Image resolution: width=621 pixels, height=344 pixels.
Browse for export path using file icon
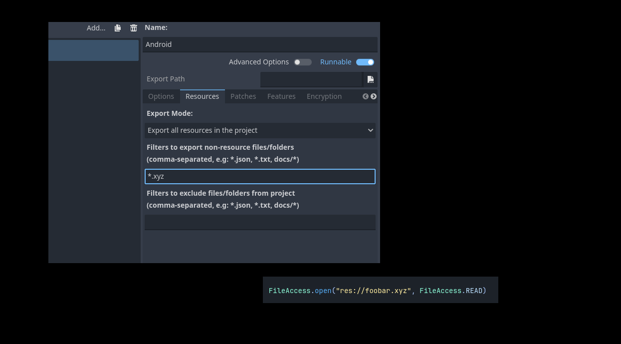click(371, 79)
